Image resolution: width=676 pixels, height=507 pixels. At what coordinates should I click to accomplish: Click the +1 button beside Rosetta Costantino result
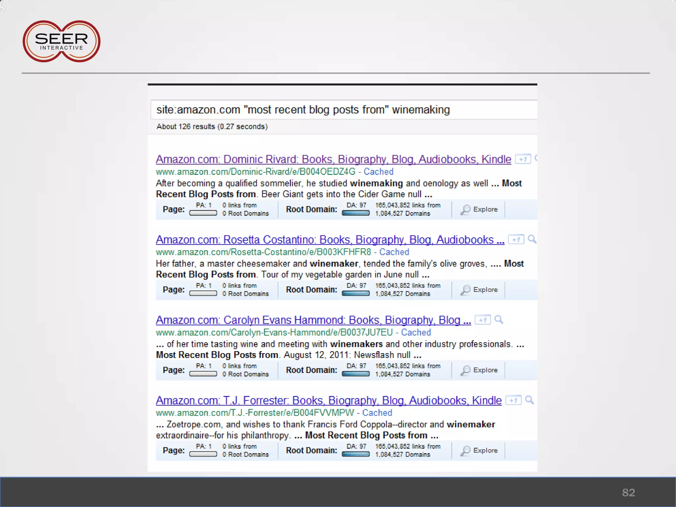[x=516, y=239]
